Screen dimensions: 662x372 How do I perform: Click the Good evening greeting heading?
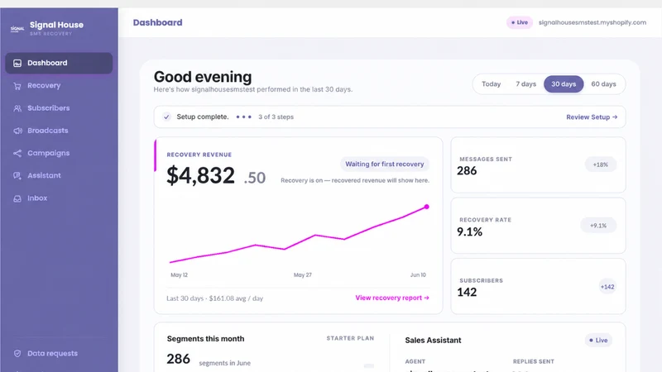point(203,77)
